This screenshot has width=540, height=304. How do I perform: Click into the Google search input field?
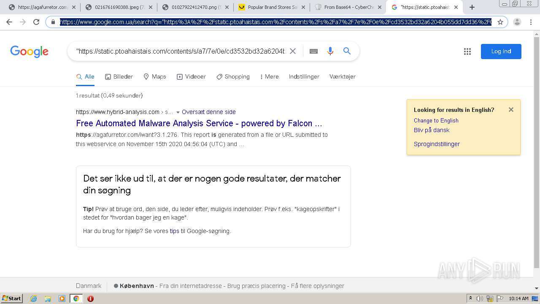click(x=180, y=51)
